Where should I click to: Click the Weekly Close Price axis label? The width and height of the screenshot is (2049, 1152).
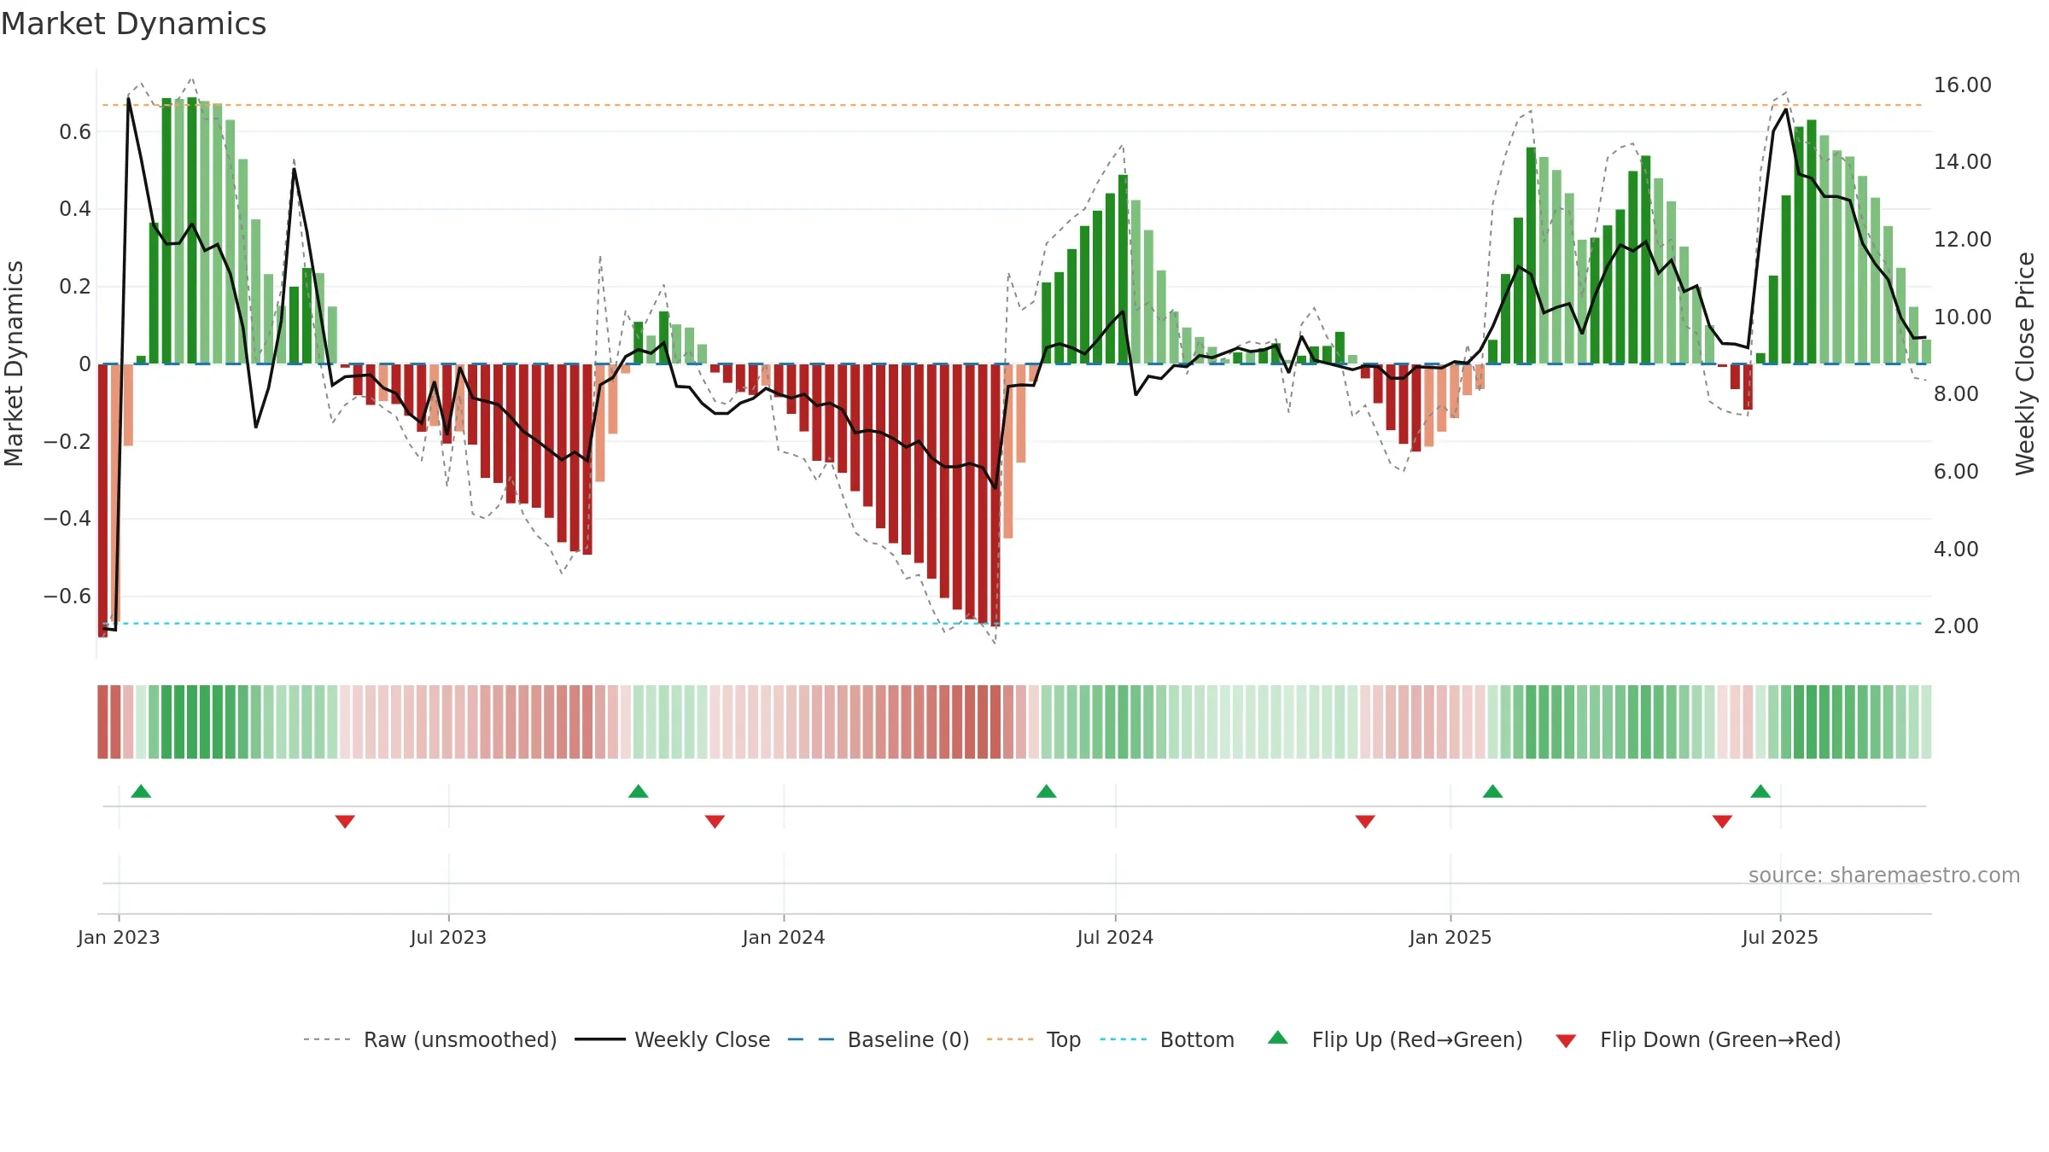(2025, 364)
